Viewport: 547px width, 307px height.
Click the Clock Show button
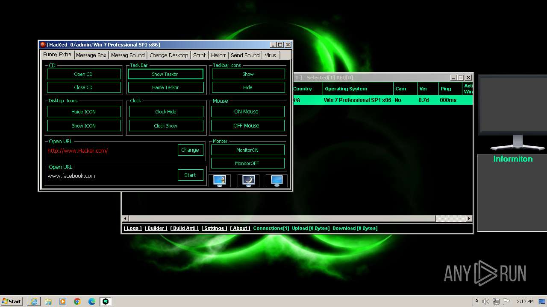pos(166,126)
